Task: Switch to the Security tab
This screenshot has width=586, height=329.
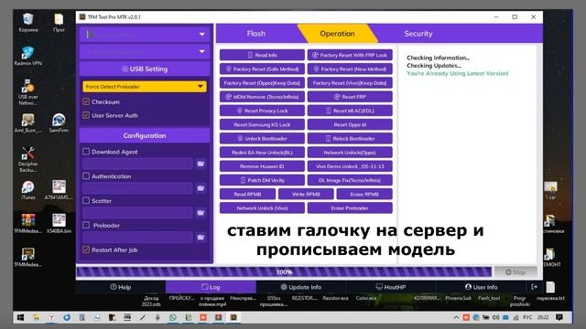Action: point(418,34)
